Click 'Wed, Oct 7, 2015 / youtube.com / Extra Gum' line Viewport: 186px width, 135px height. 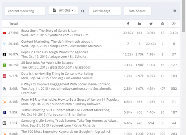55,35
